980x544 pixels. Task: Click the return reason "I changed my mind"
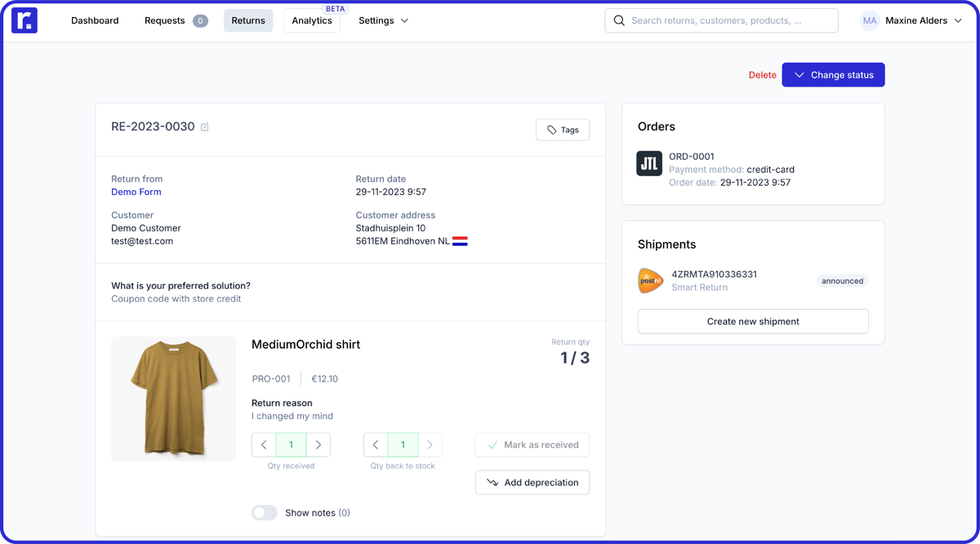292,416
